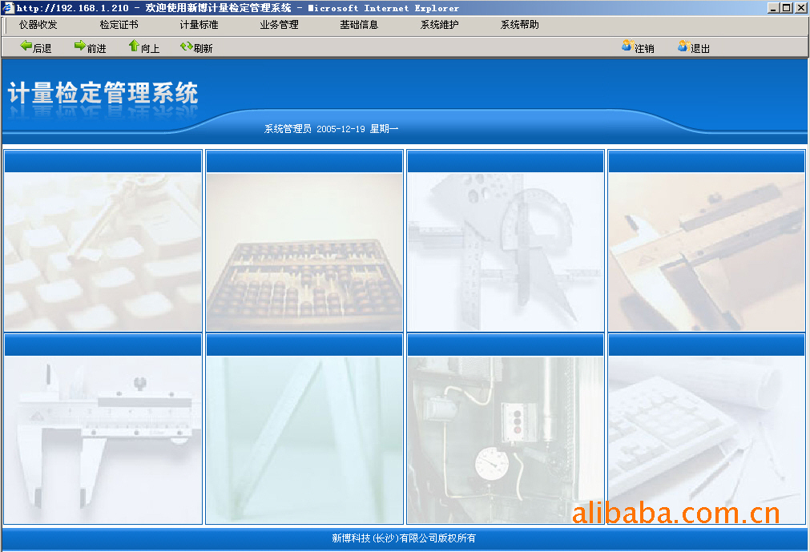Click the pressure gauge machinery picture tile
Image resolution: width=810 pixels, height=552 pixels.
[505, 439]
